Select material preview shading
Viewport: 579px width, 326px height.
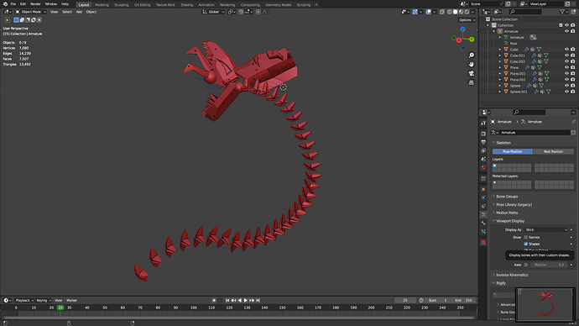[461, 12]
